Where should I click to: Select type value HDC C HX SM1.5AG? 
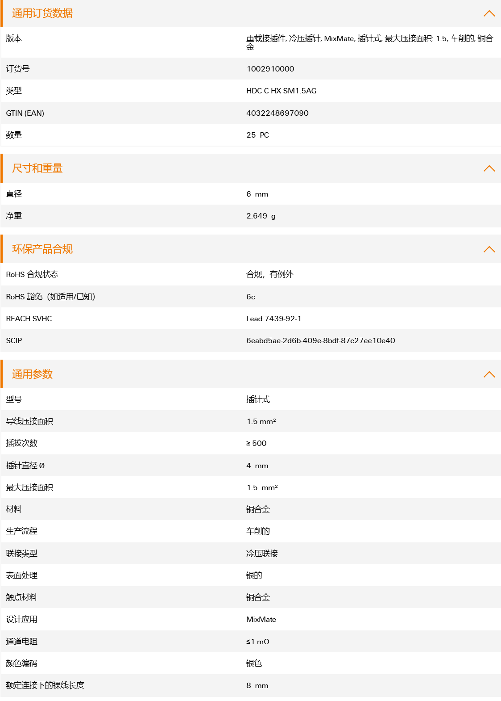[282, 91]
